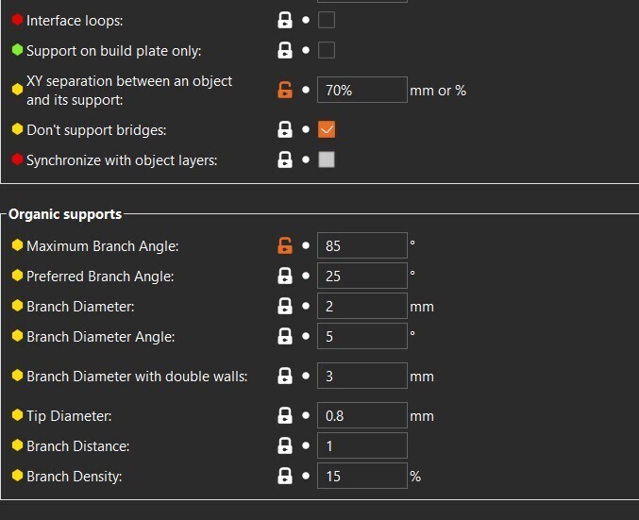
Task: Click the lock icon for Tip Diameter
Action: click(284, 416)
